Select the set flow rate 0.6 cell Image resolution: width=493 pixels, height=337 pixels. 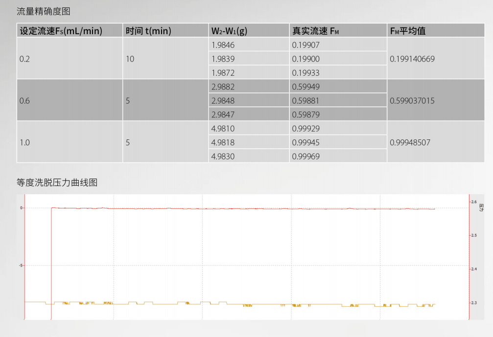coord(24,101)
